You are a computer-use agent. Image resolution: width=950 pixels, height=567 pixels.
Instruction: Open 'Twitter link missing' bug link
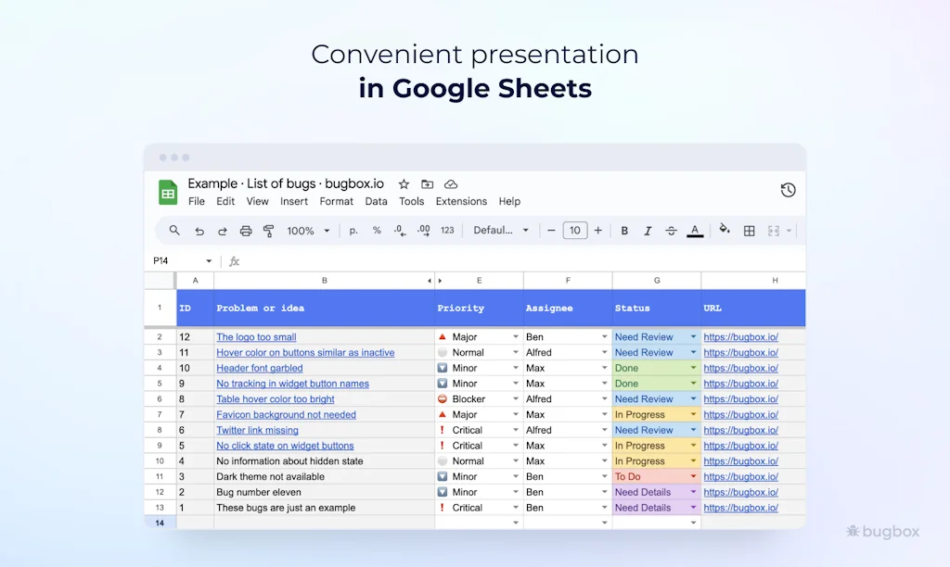[257, 431]
